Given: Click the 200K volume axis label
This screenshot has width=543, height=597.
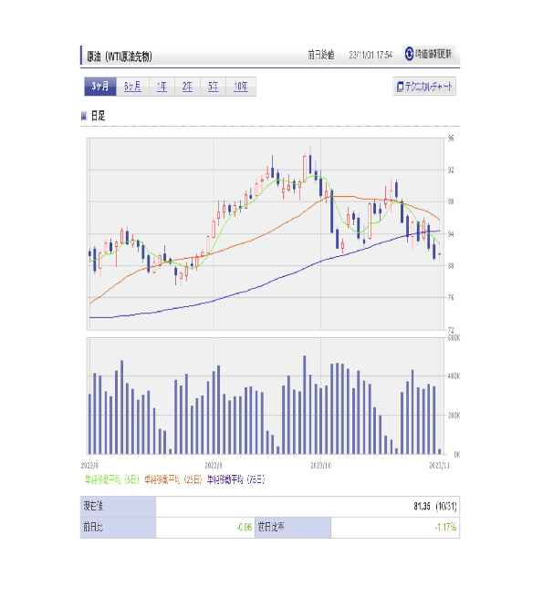Looking at the screenshot, I should click(454, 416).
